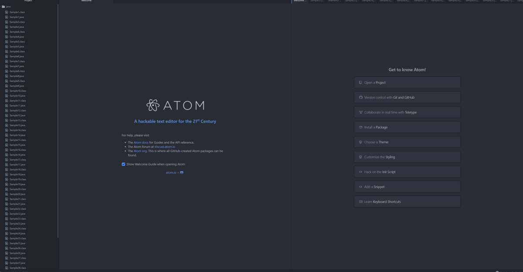Expand Learn Keyboard Shortcuts card

click(407, 201)
